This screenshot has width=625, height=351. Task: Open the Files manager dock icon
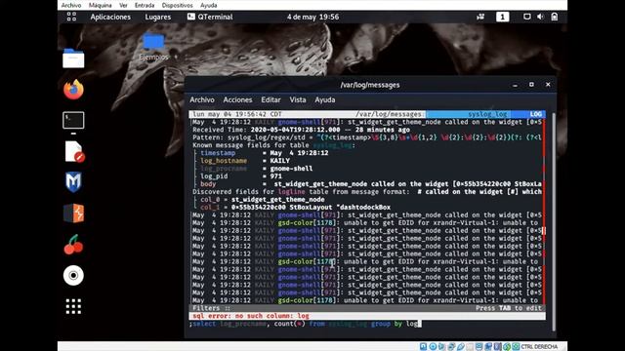(73, 58)
